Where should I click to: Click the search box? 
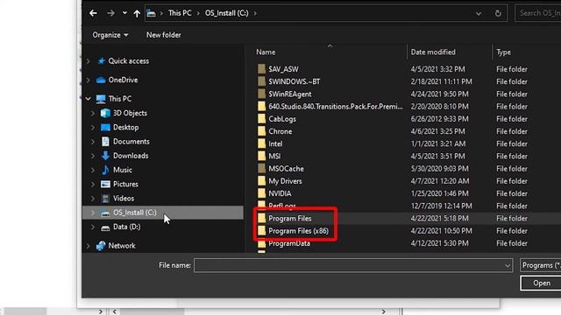point(538,13)
